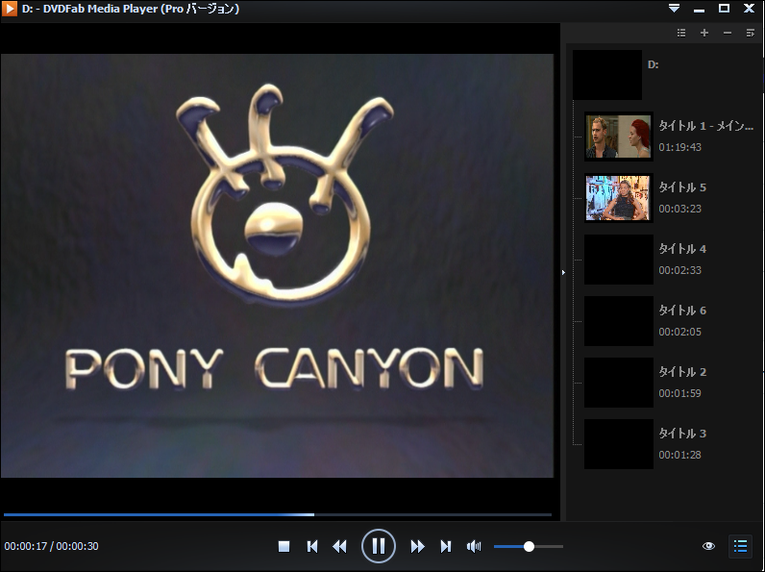
Task: Click the タイトル 2 label
Action: click(682, 372)
